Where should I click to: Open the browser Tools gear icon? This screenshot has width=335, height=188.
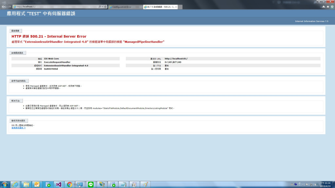click(x=332, y=7)
